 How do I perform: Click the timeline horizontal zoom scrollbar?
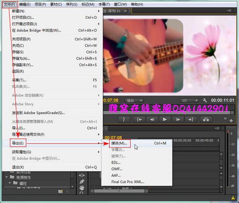click(x=119, y=191)
